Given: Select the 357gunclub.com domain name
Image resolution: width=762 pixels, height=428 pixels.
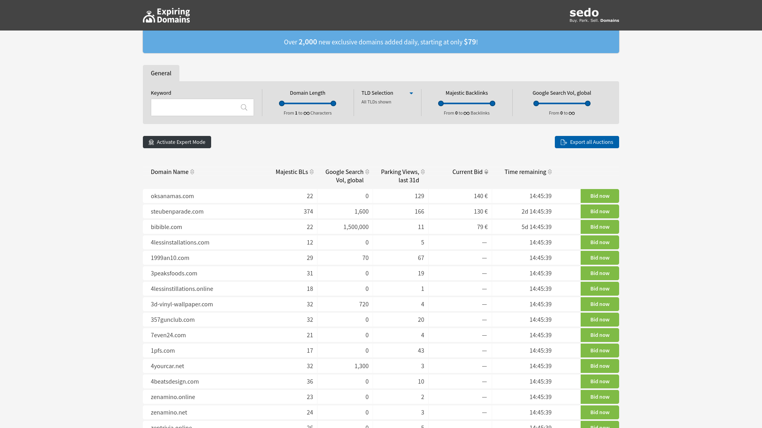Looking at the screenshot, I should tap(173, 319).
